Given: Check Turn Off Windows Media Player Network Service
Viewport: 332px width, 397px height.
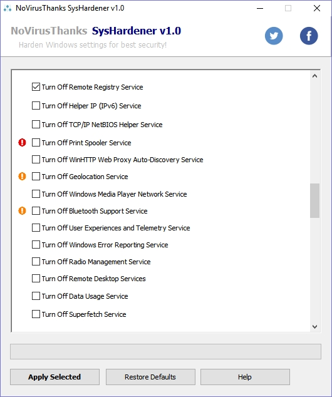Looking at the screenshot, I should click(x=36, y=194).
